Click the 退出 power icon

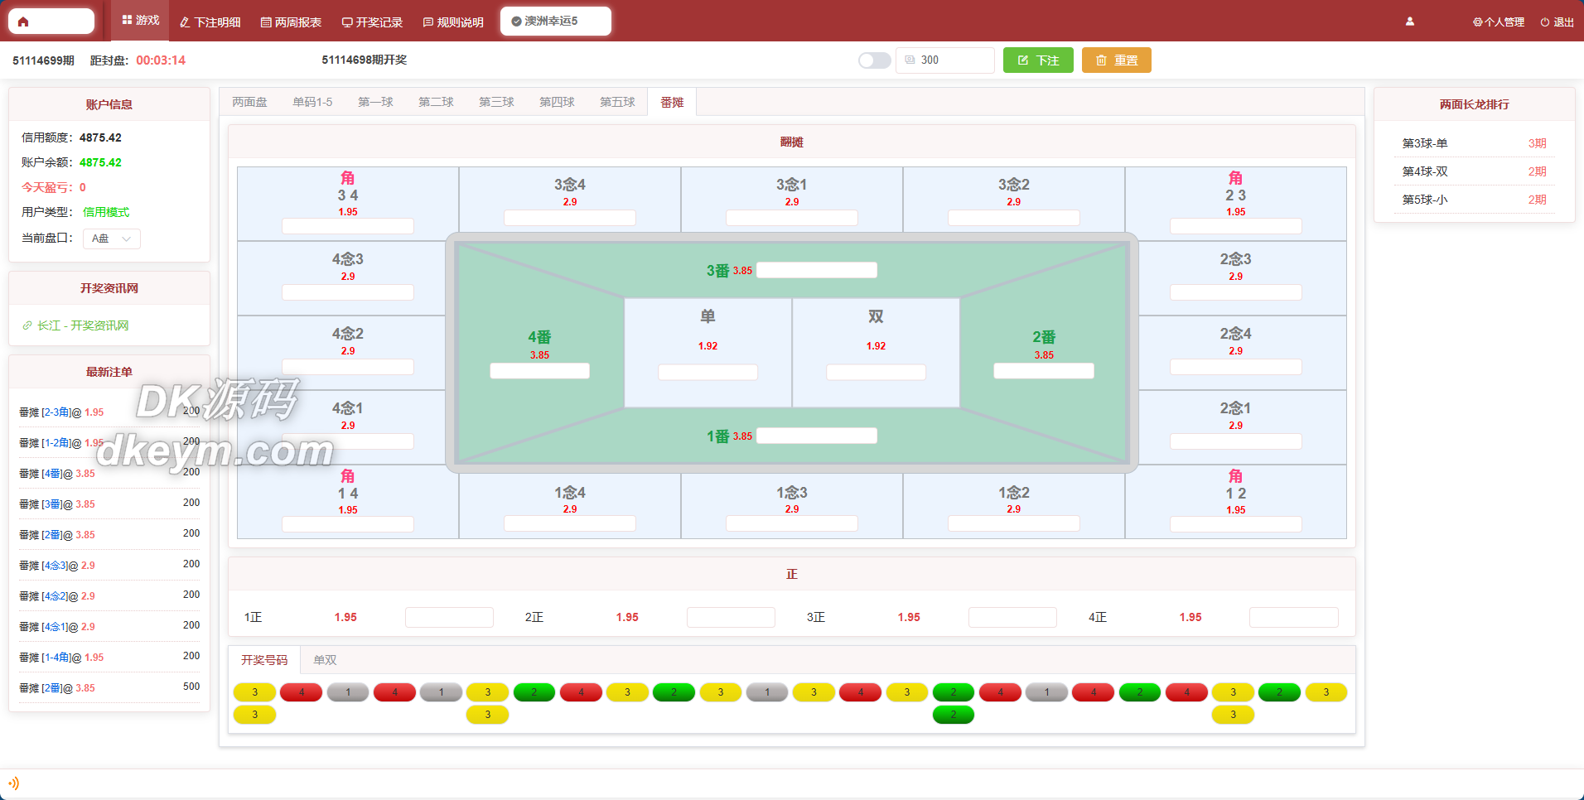(x=1545, y=22)
